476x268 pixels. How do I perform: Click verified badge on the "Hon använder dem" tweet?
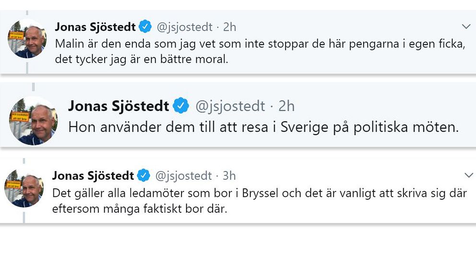(181, 106)
